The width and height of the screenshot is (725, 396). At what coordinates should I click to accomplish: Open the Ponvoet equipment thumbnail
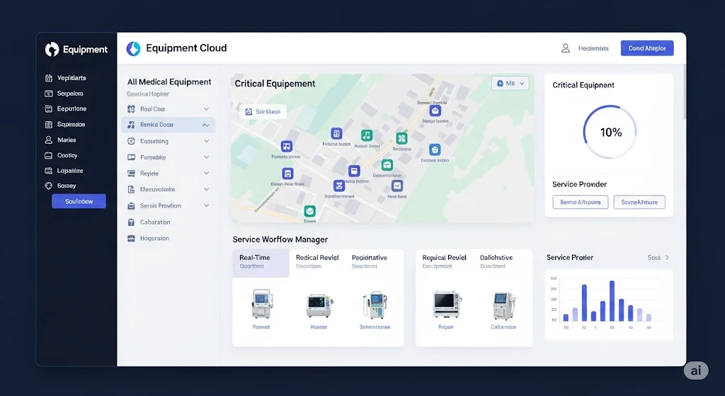(262, 304)
